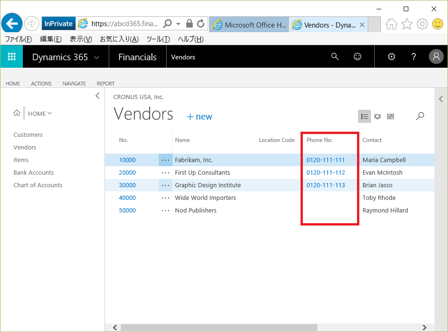Click the search icon above Vendors list
Viewport: 448px width, 332px height.
coord(420,116)
